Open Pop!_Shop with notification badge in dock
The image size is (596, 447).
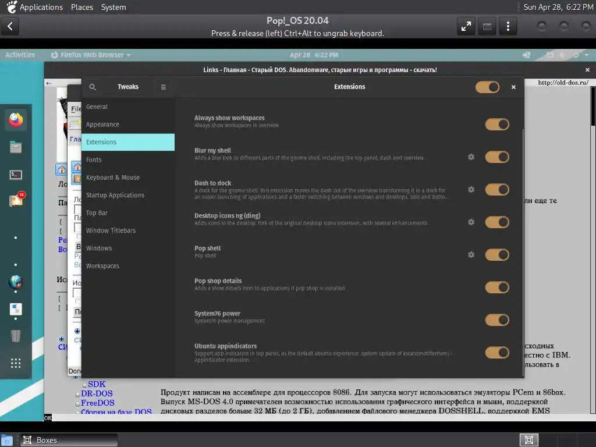16,200
